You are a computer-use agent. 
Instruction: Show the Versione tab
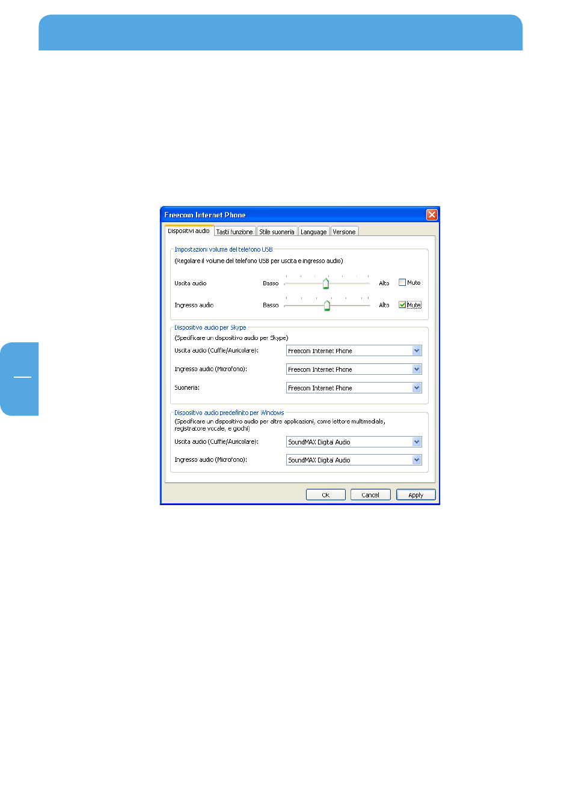tap(345, 232)
